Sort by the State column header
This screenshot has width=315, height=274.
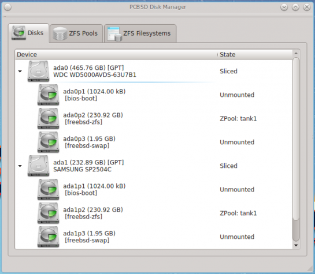[255, 54]
